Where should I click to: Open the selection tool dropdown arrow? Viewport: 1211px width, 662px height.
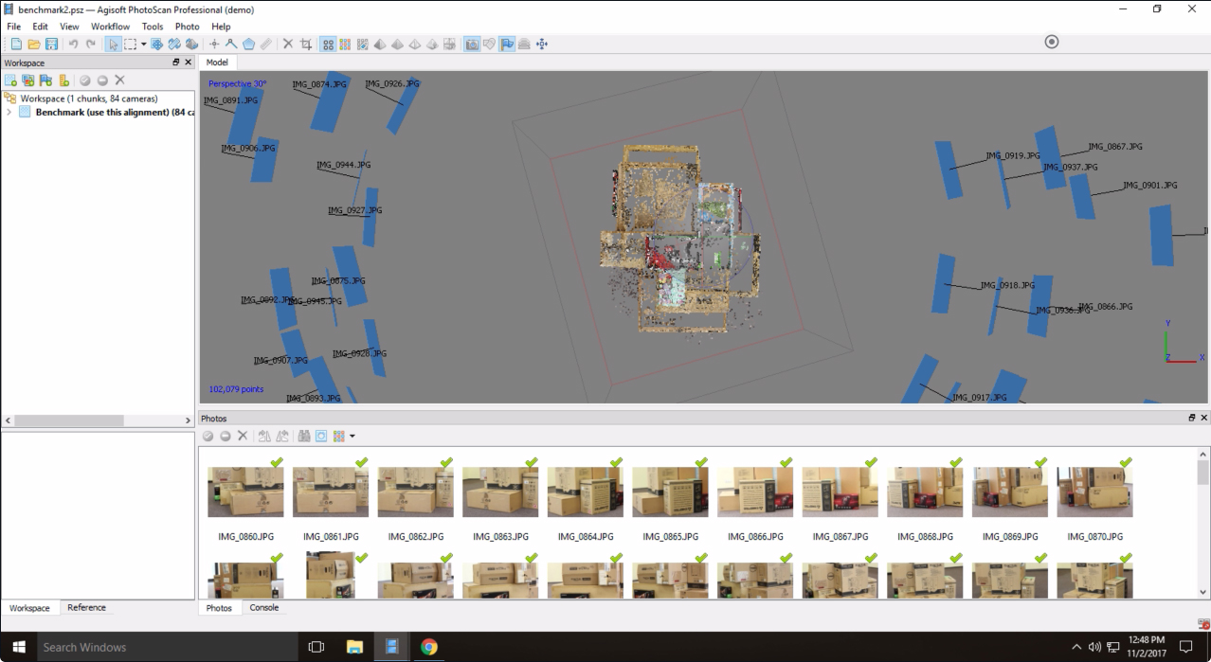[144, 44]
